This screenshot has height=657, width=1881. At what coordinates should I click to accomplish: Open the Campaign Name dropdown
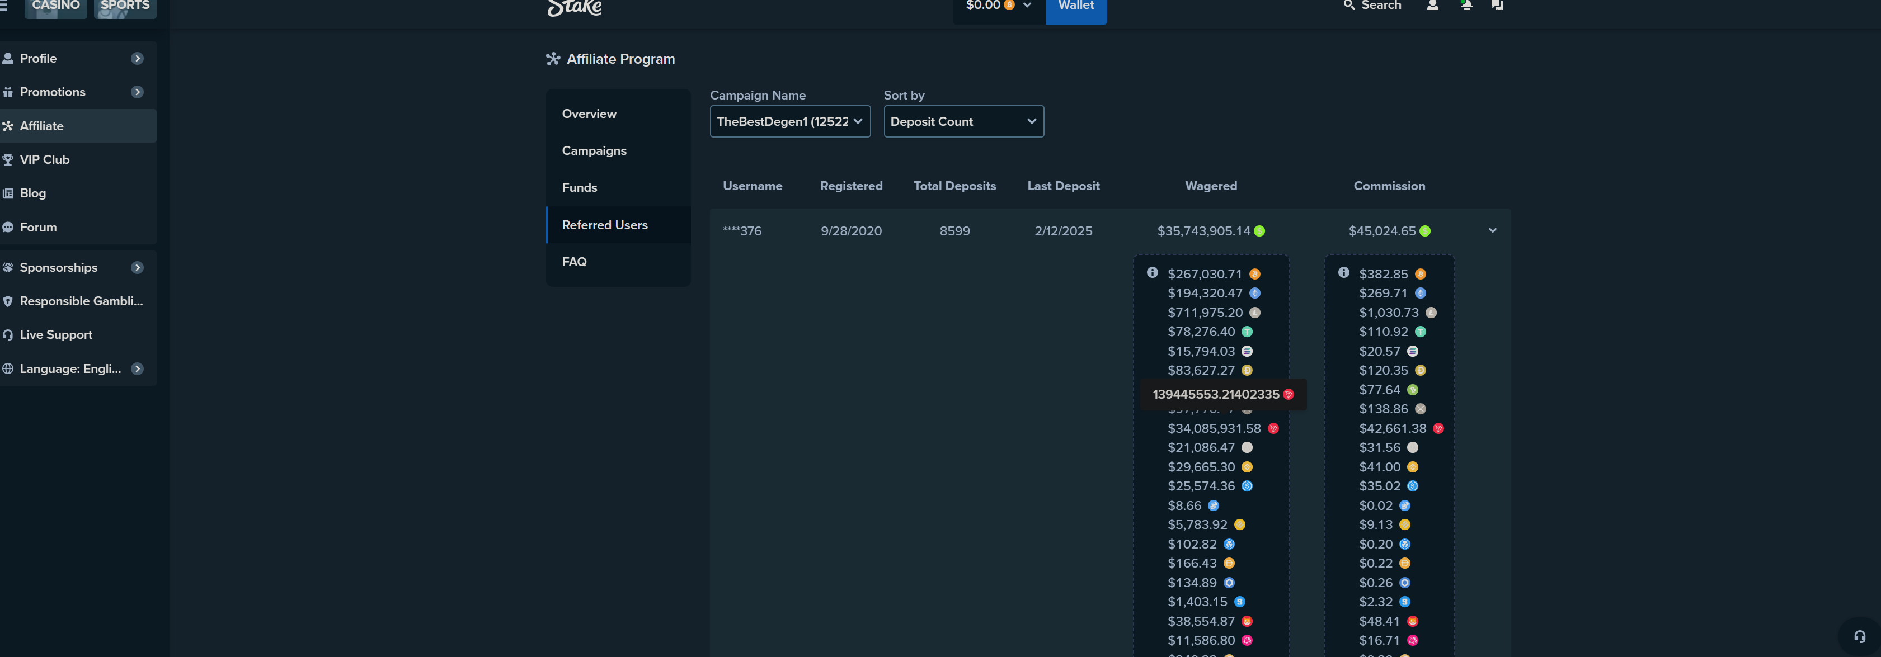[790, 121]
